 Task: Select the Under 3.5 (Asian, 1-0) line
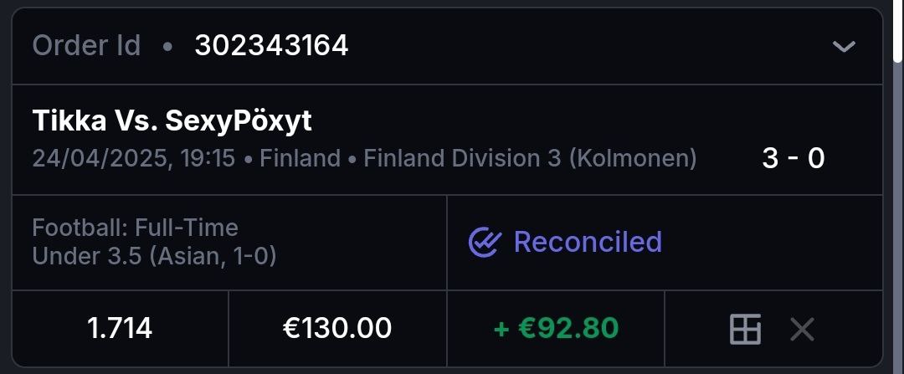154,255
